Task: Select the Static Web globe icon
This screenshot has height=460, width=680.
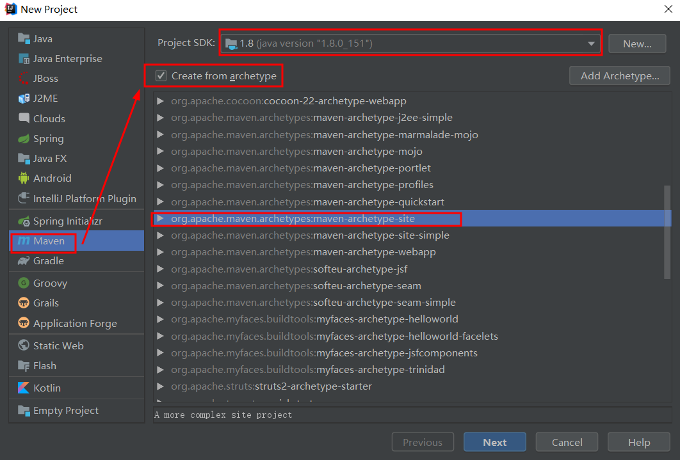Action: pyautogui.click(x=24, y=345)
